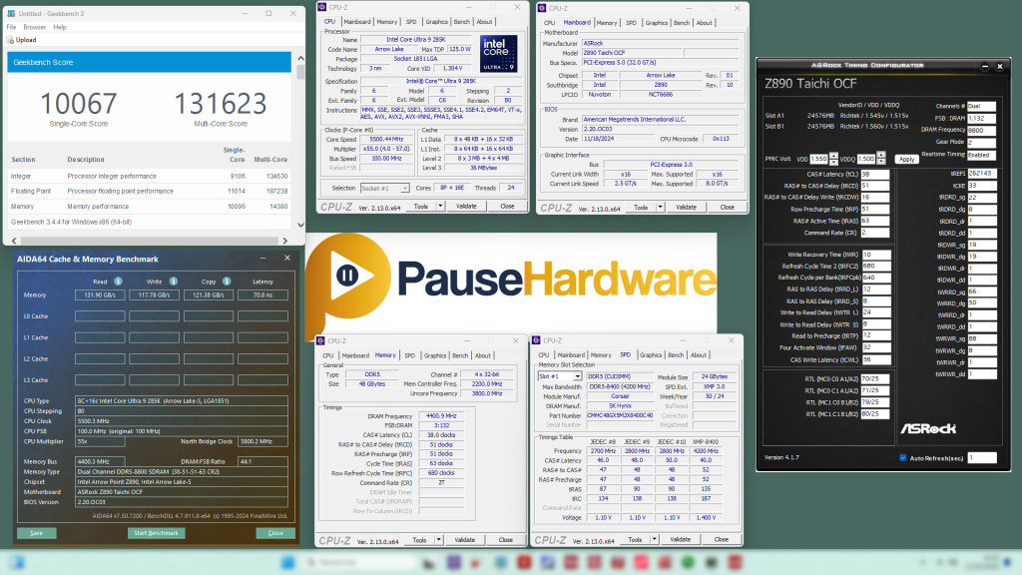Click the Upload button in Geekbench

pyautogui.click(x=22, y=40)
